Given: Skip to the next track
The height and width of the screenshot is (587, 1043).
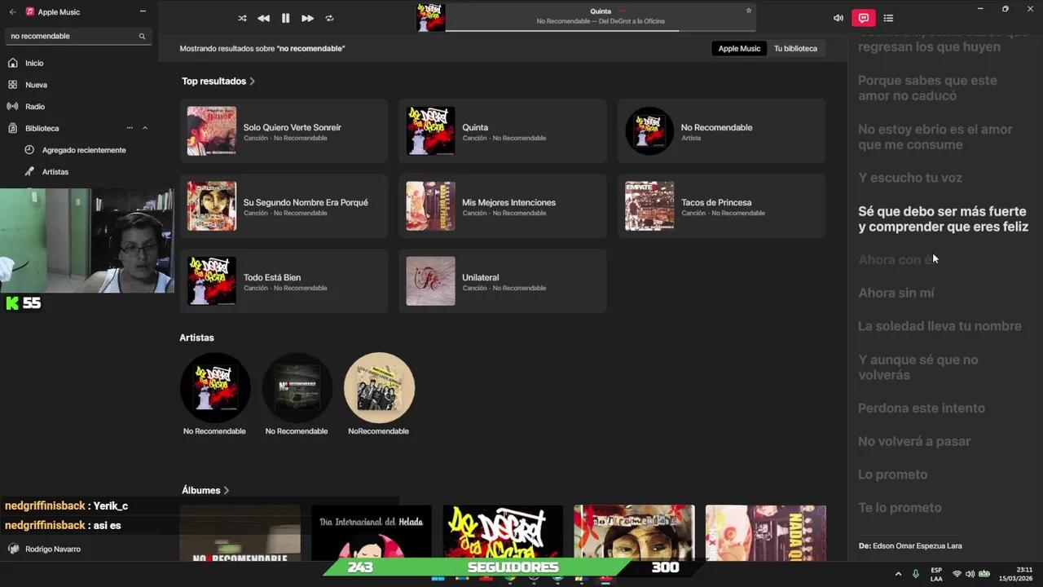Looking at the screenshot, I should [307, 18].
